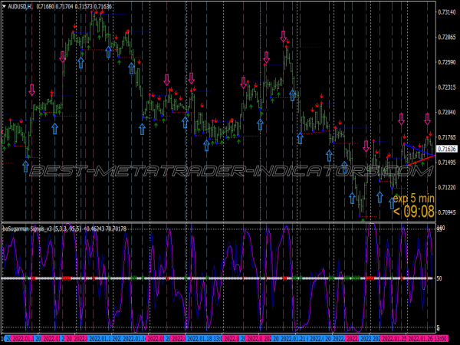Click the 2022.01.26 13:00 date label
This screenshot has height=345, width=460.
[428, 339]
